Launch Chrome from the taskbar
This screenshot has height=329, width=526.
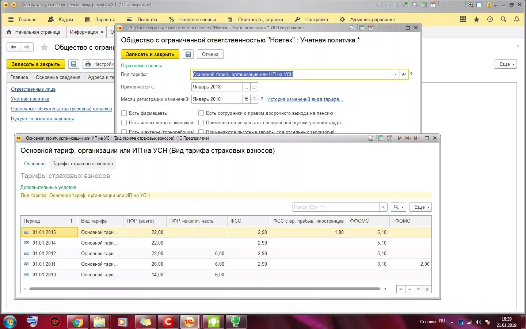click(x=77, y=322)
